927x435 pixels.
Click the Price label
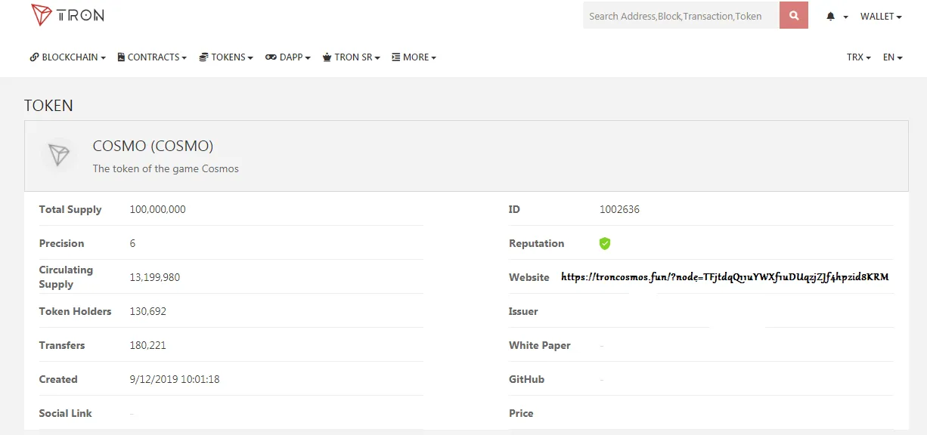(x=521, y=413)
